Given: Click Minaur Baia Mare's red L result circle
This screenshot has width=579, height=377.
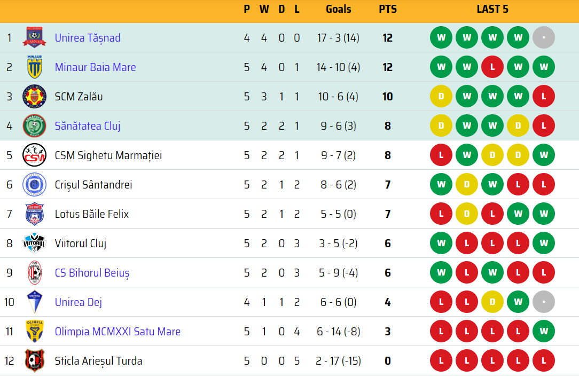Looking at the screenshot, I should 492,67.
